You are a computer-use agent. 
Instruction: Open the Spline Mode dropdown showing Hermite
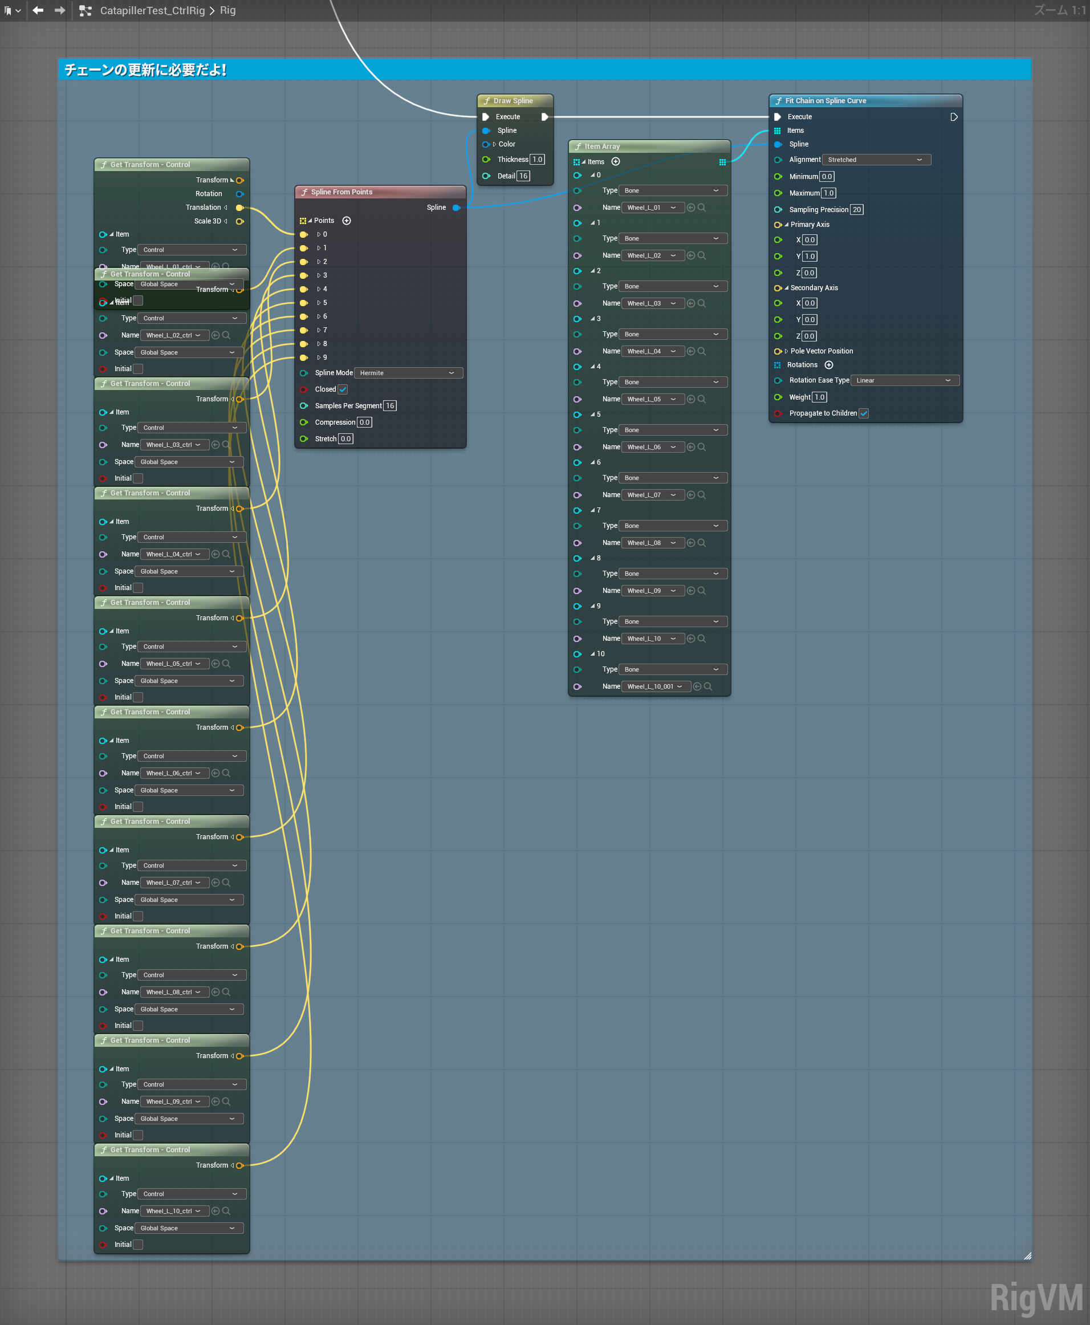pyautogui.click(x=408, y=372)
